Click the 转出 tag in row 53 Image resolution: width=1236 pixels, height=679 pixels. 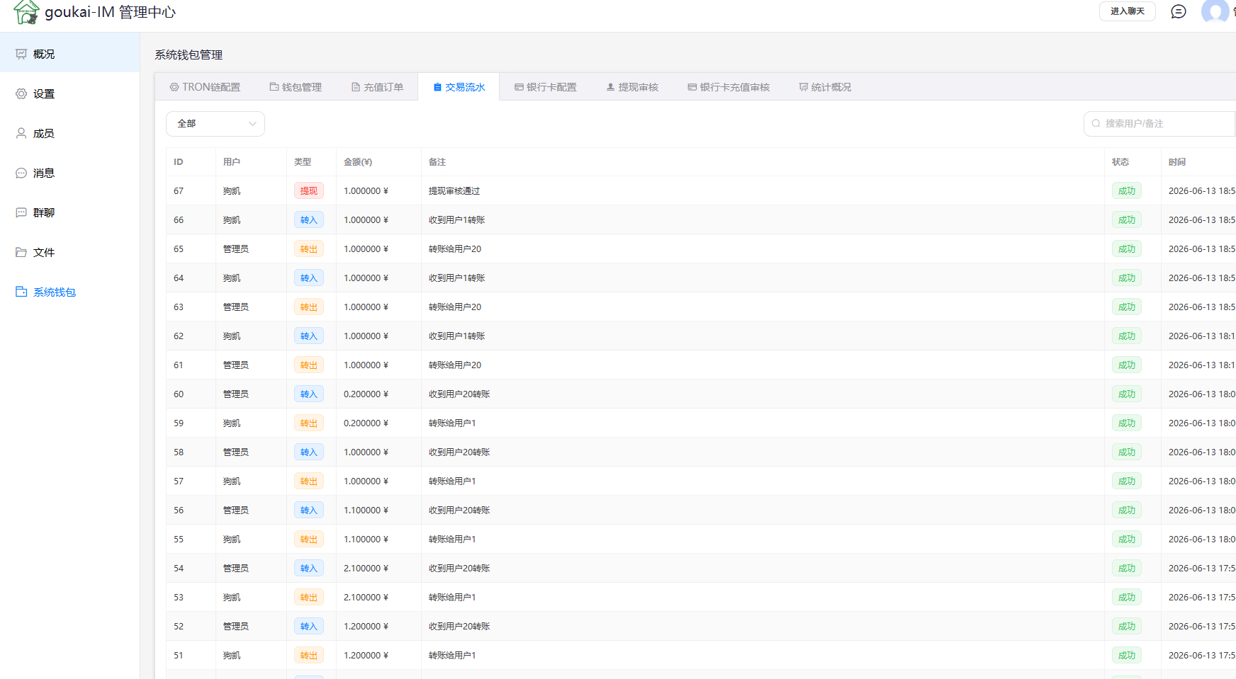pyautogui.click(x=309, y=598)
